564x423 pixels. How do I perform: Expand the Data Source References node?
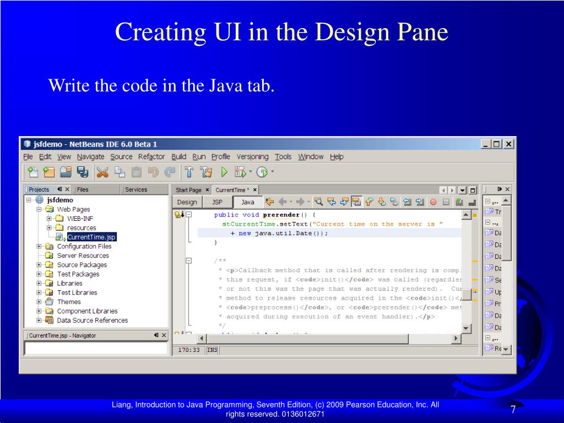click(x=39, y=320)
